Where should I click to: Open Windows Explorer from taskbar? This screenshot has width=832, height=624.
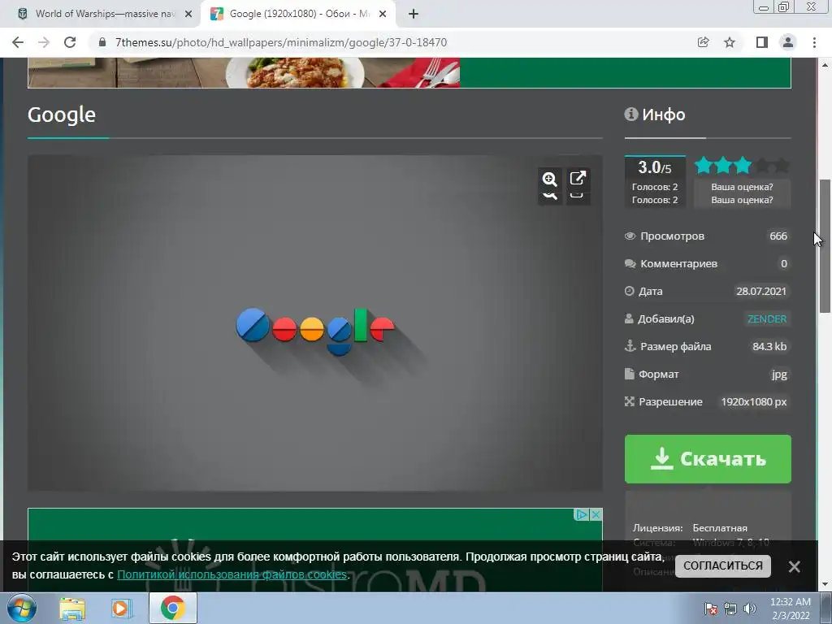[x=72, y=608]
